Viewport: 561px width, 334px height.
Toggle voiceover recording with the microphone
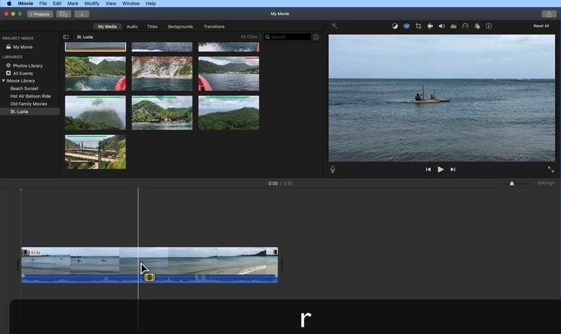(333, 169)
